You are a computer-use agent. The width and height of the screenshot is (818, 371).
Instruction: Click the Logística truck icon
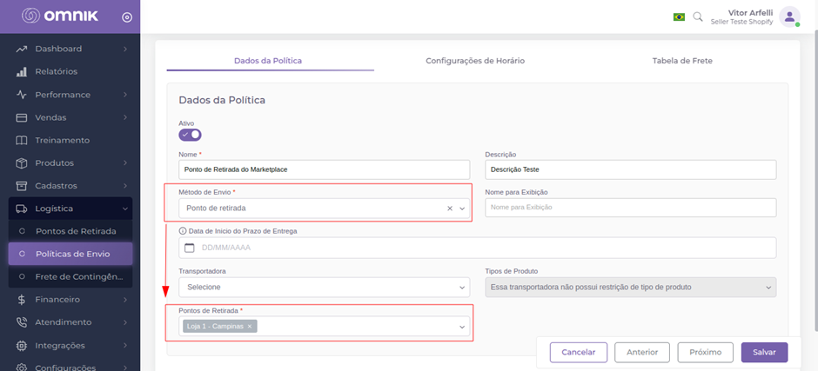coord(22,209)
